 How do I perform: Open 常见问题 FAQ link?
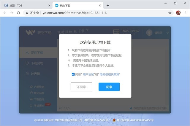(x=37, y=93)
